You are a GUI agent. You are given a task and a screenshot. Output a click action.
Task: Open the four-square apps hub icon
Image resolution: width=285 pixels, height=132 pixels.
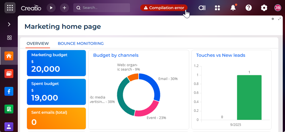pyautogui.click(x=217, y=8)
